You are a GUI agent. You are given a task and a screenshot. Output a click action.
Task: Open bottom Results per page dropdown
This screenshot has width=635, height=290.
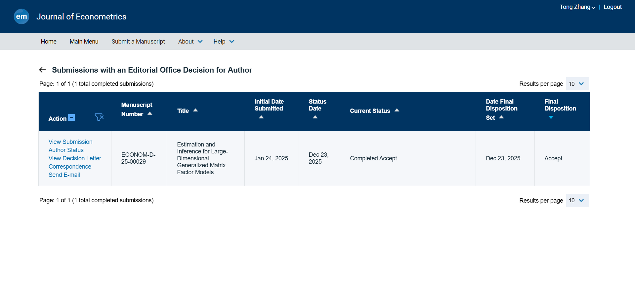[577, 201]
